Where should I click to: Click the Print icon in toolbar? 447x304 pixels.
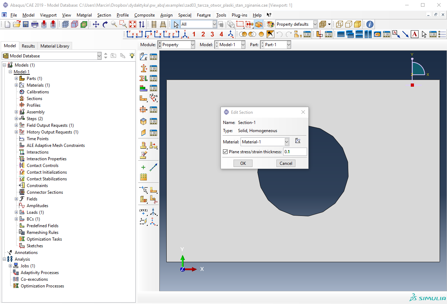pyautogui.click(x=35, y=24)
